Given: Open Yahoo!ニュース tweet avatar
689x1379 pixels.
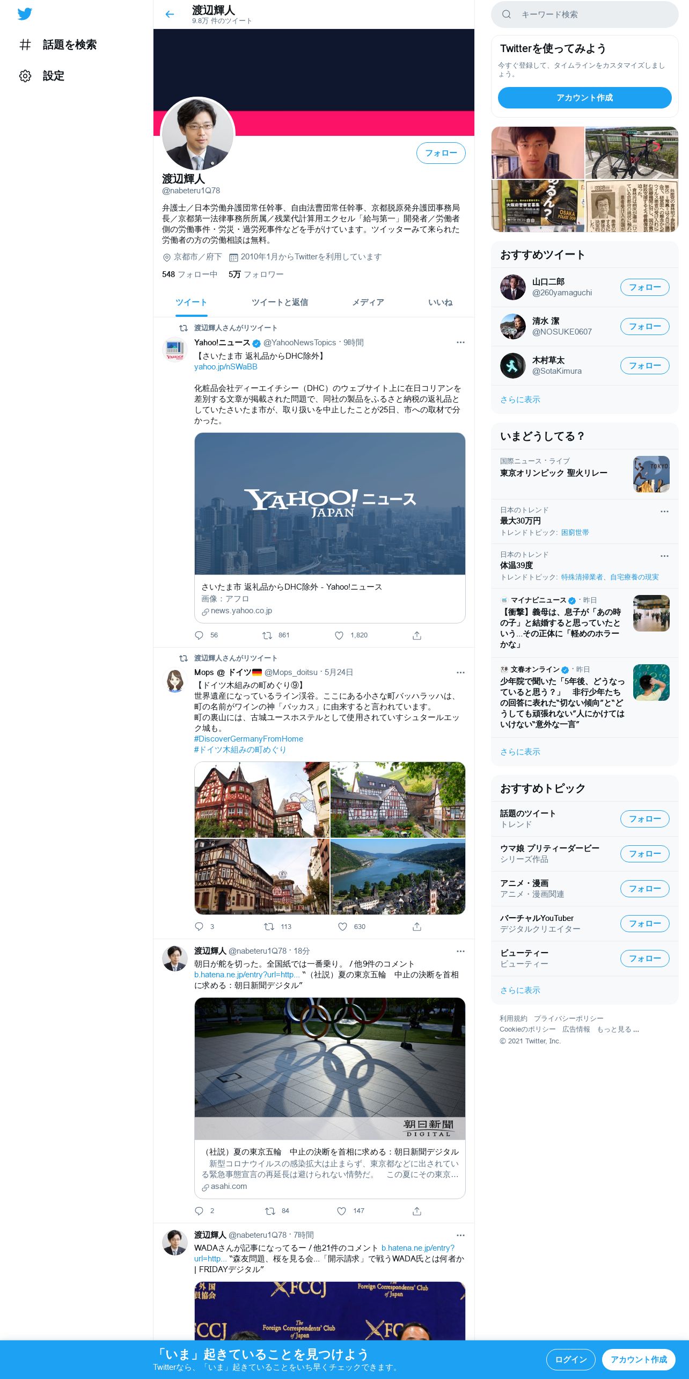Looking at the screenshot, I should point(174,350).
